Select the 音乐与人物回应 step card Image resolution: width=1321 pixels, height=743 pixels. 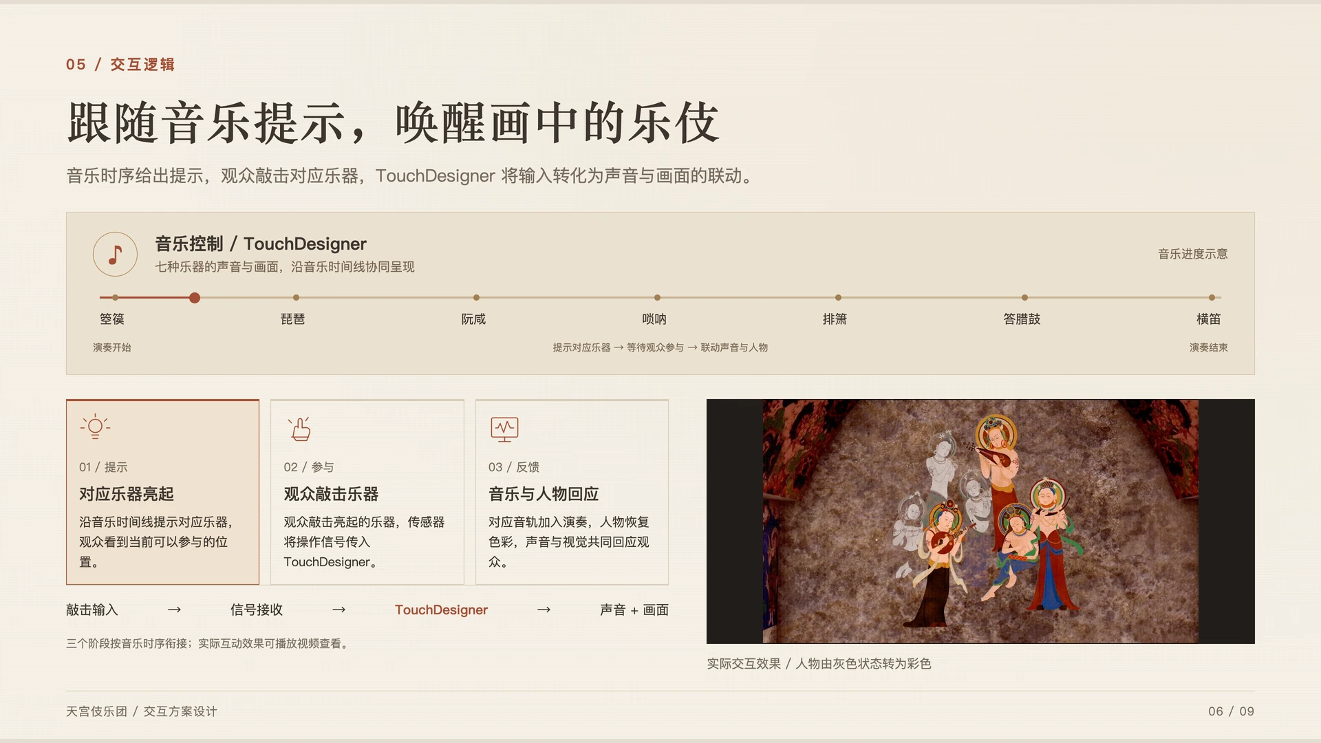click(572, 492)
